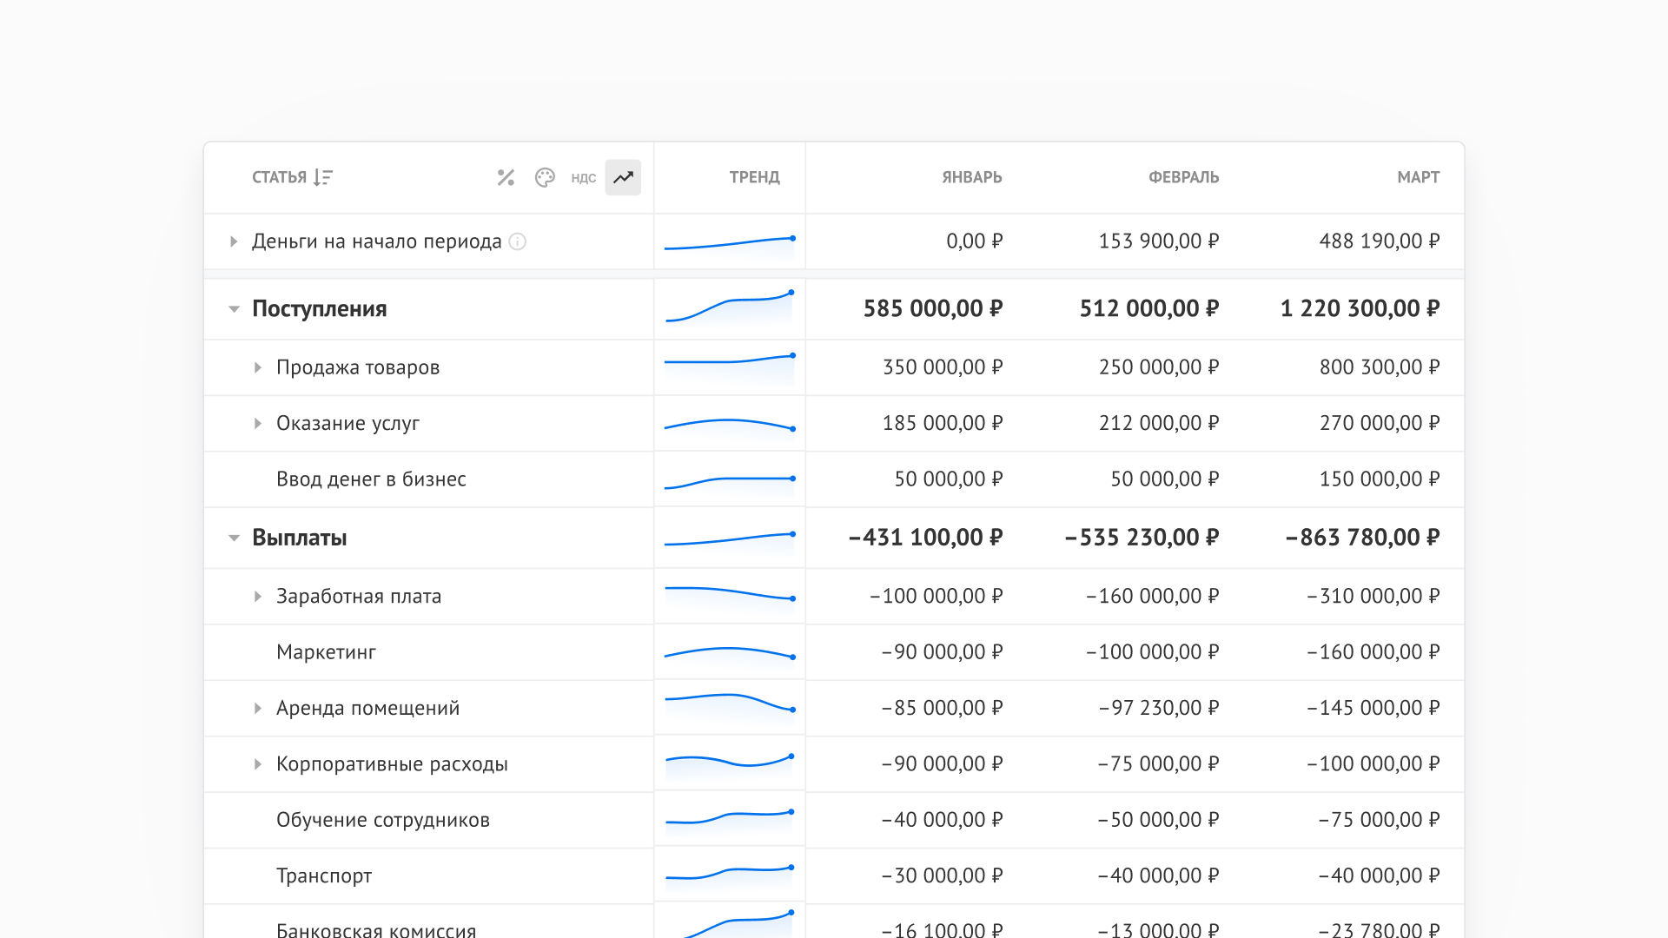Click the 212 000,00 ₽ cell
This screenshot has height=938, width=1668.
pos(1159,423)
